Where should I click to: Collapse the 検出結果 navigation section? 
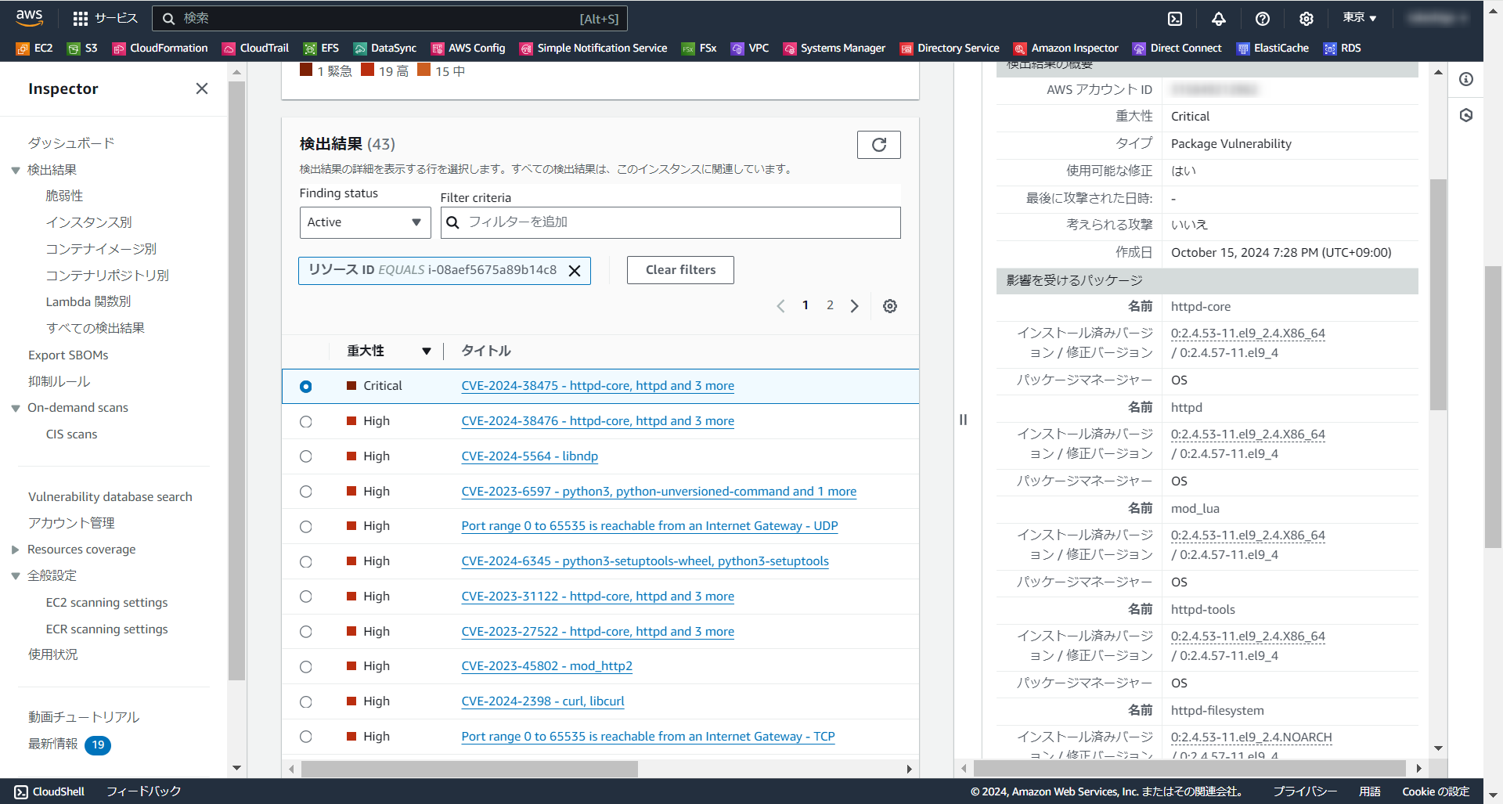tap(16, 171)
